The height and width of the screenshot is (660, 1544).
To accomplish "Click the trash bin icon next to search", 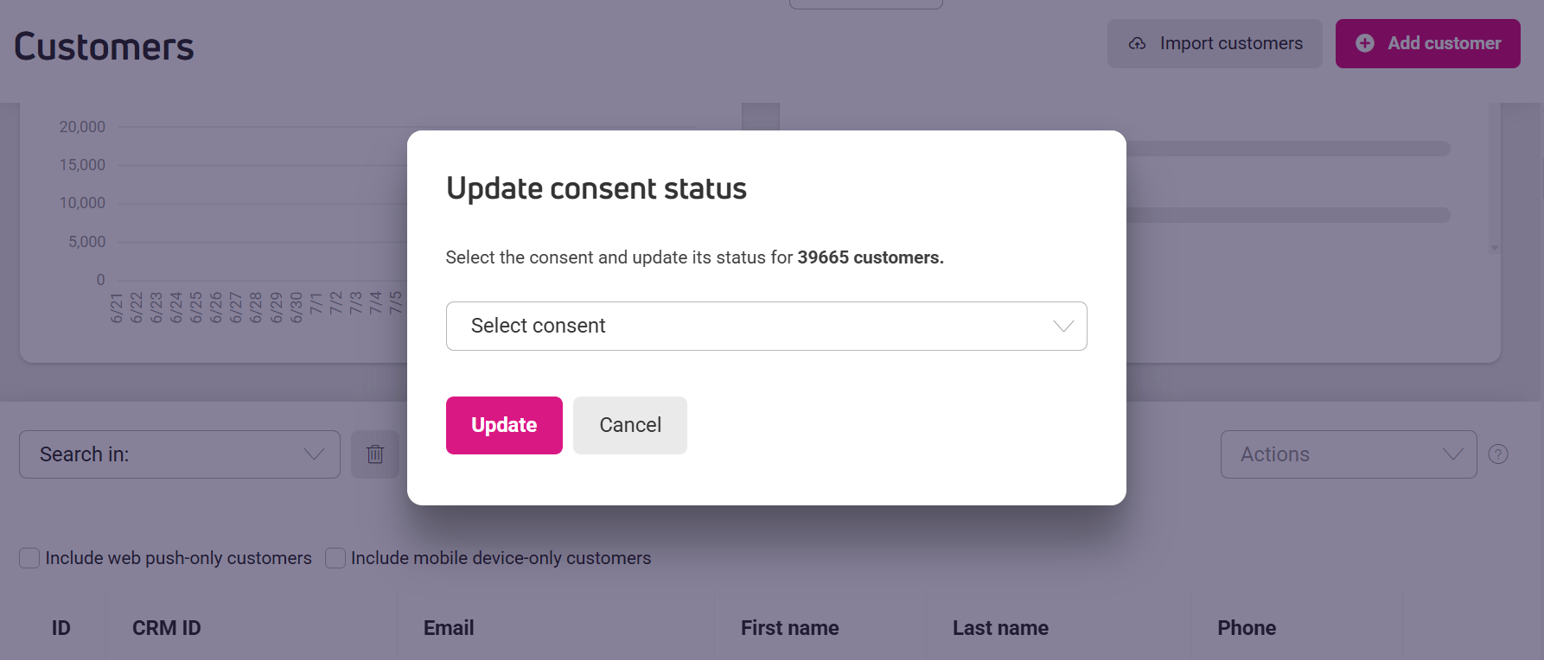I will 375,454.
